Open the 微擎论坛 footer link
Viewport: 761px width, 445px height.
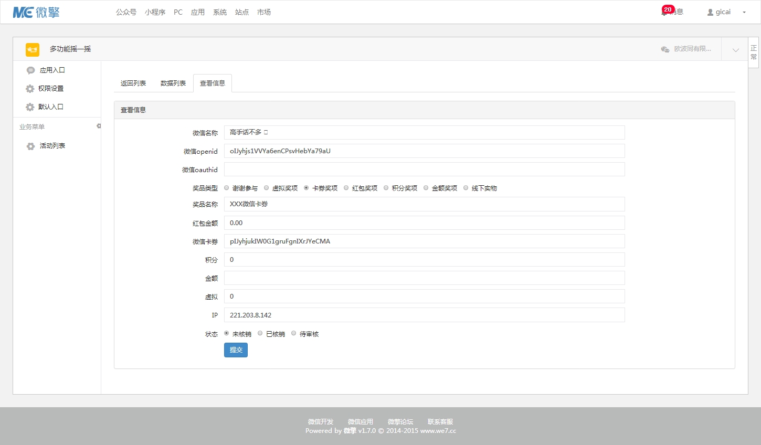click(400, 422)
